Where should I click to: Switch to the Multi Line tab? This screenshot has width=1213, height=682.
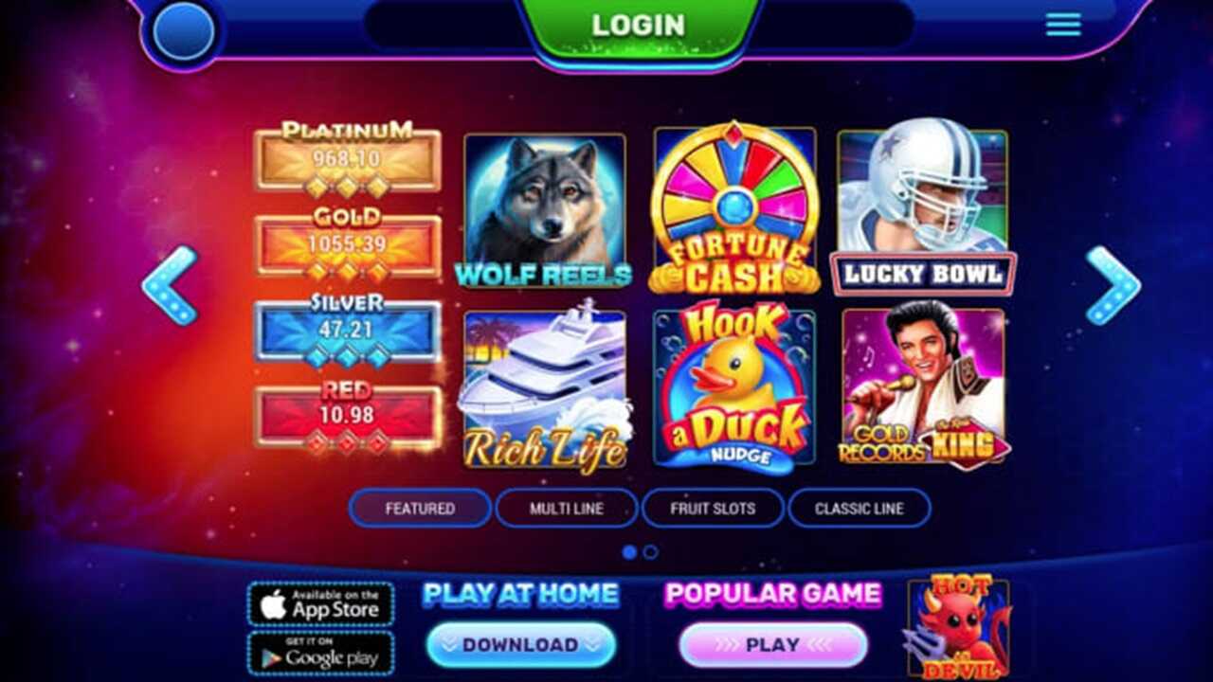pyautogui.click(x=567, y=509)
